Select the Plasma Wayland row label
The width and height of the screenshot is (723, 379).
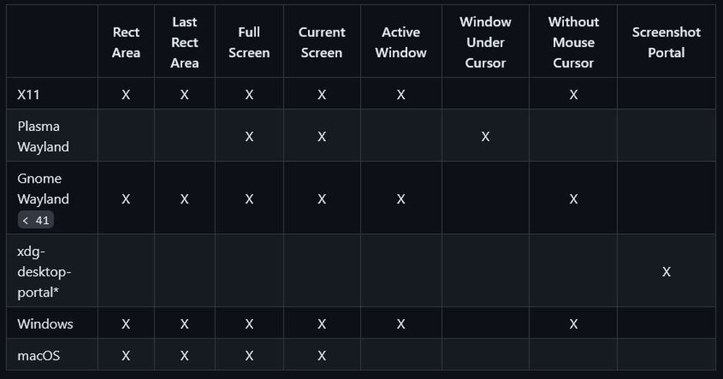(43, 137)
